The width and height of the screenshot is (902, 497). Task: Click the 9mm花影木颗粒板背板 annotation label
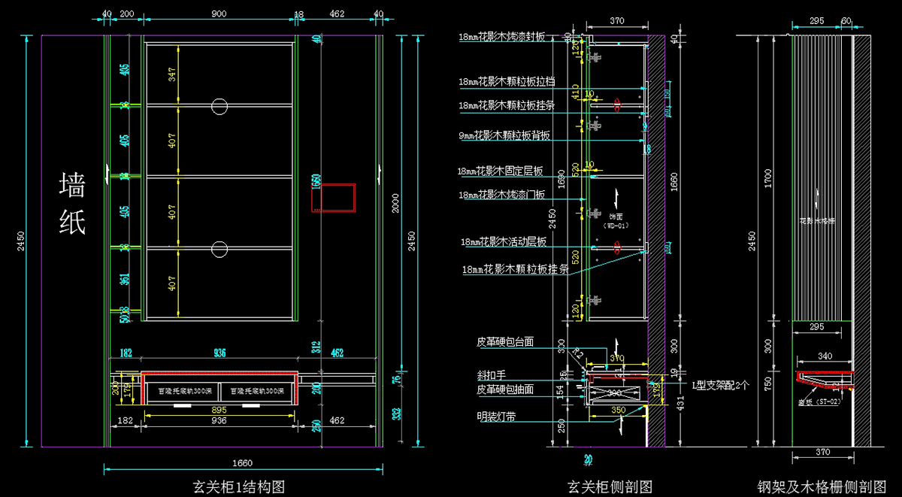pos(504,135)
